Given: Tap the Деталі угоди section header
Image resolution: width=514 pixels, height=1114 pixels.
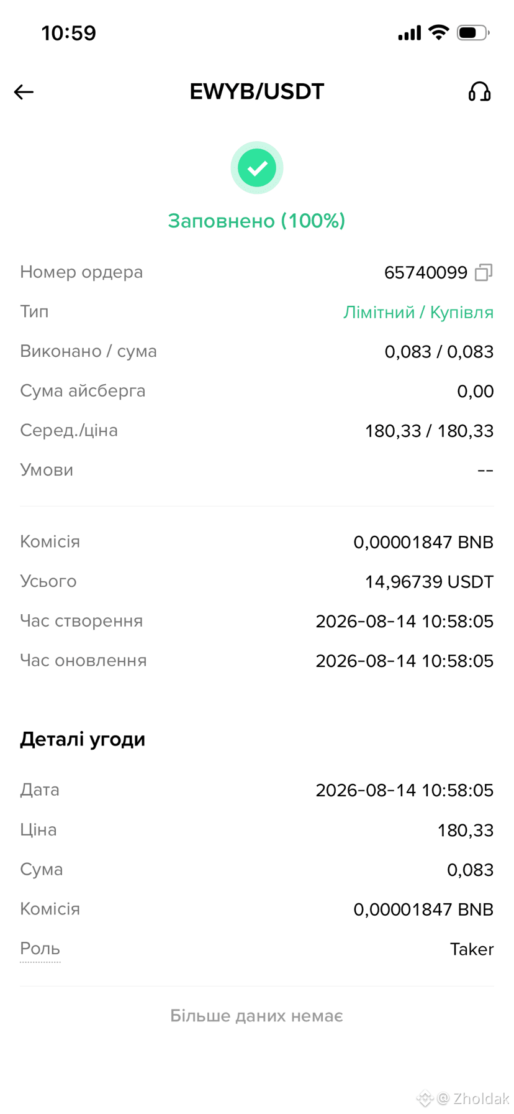Looking at the screenshot, I should click(x=83, y=739).
